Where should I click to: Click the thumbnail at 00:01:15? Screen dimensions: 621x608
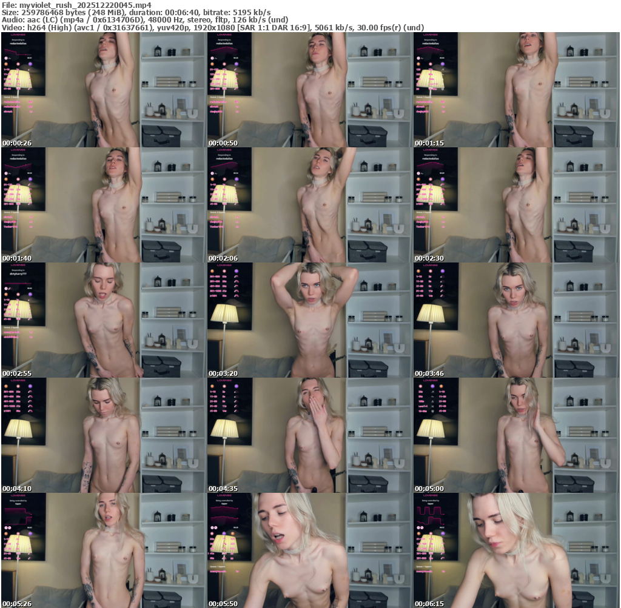pyautogui.click(x=515, y=90)
